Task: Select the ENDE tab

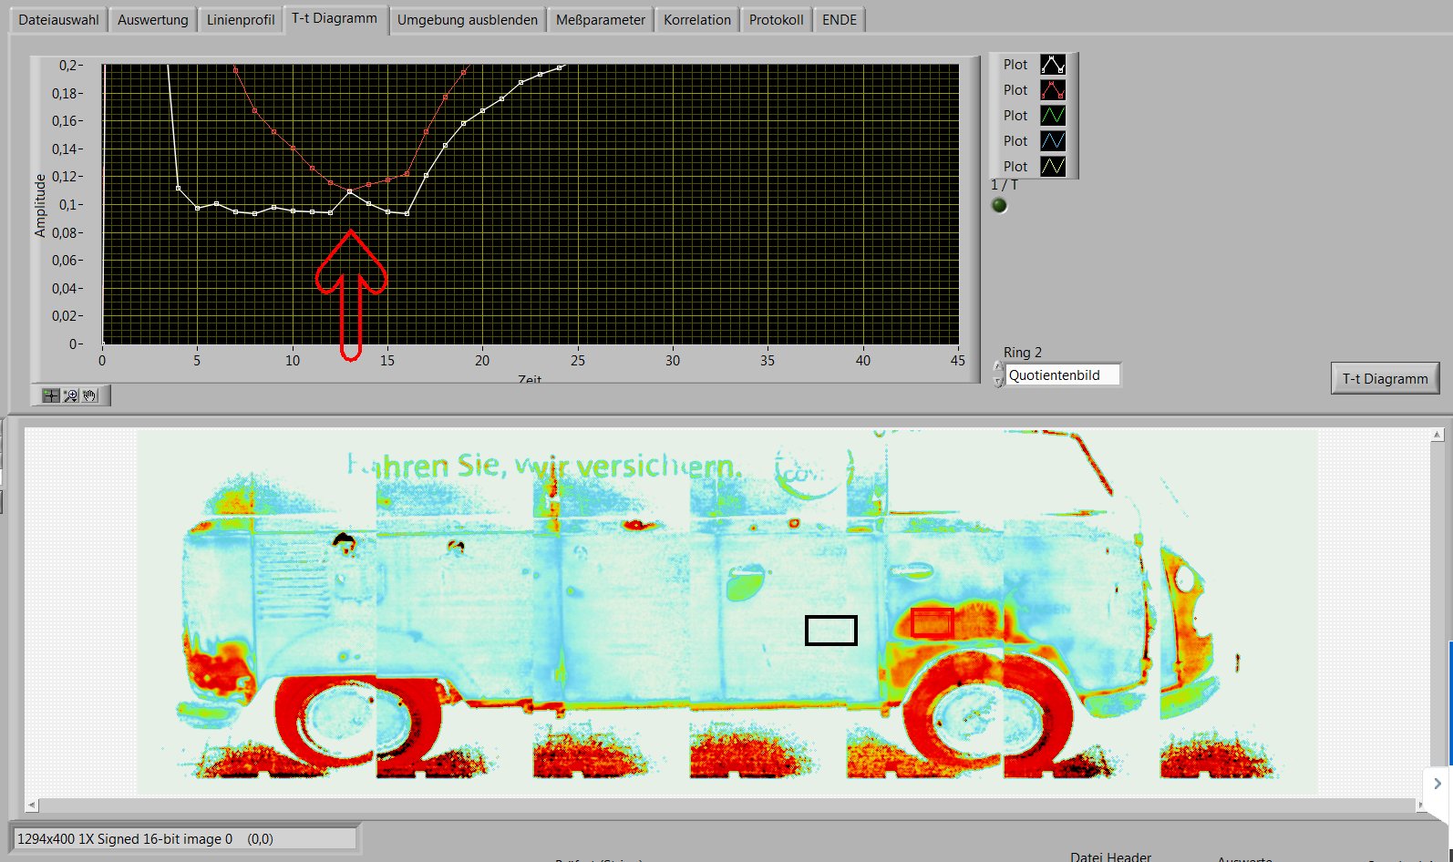Action: 840,20
